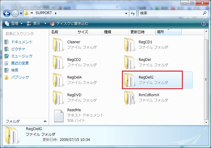Image resolution: width=211 pixels, height=148 pixels.
Task: Select the RegCD1 folder icon
Action: (130, 45)
